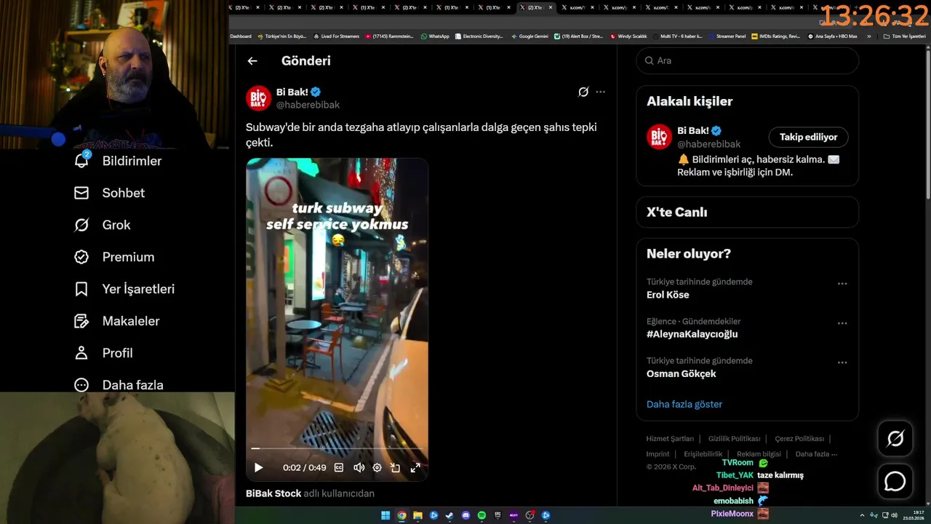
Task: Open Electronic Diversity bookmark
Action: pos(479,36)
